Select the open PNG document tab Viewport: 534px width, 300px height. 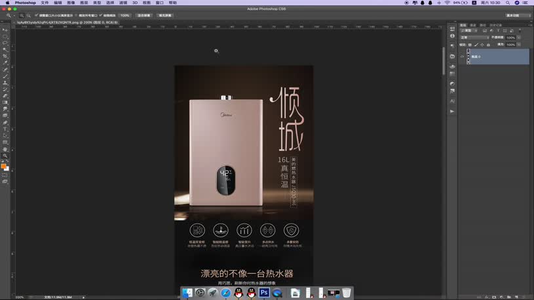click(x=67, y=22)
